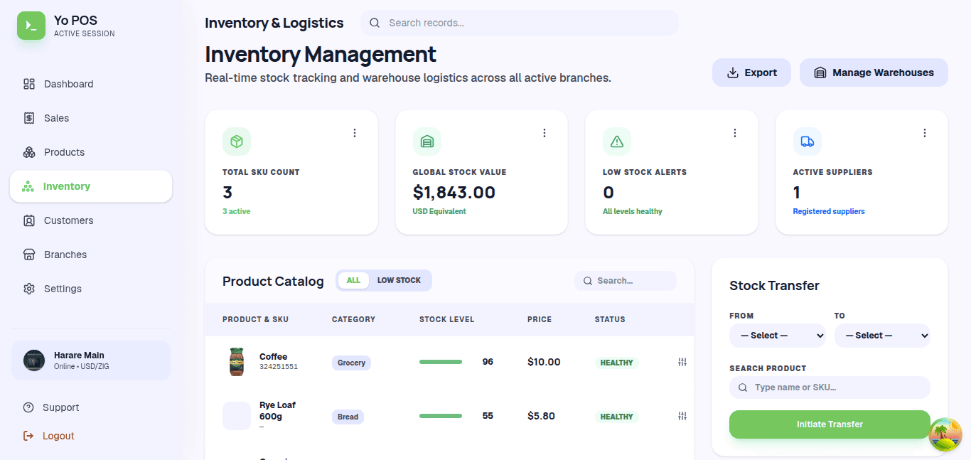Click the Bread category tag
Screen dimensions: 971x460
click(x=348, y=417)
